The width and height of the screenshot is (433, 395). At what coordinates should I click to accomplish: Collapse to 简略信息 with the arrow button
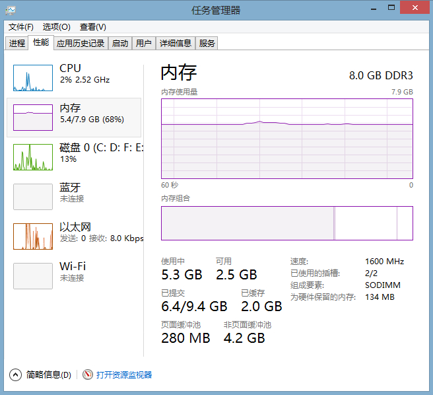[x=16, y=375]
